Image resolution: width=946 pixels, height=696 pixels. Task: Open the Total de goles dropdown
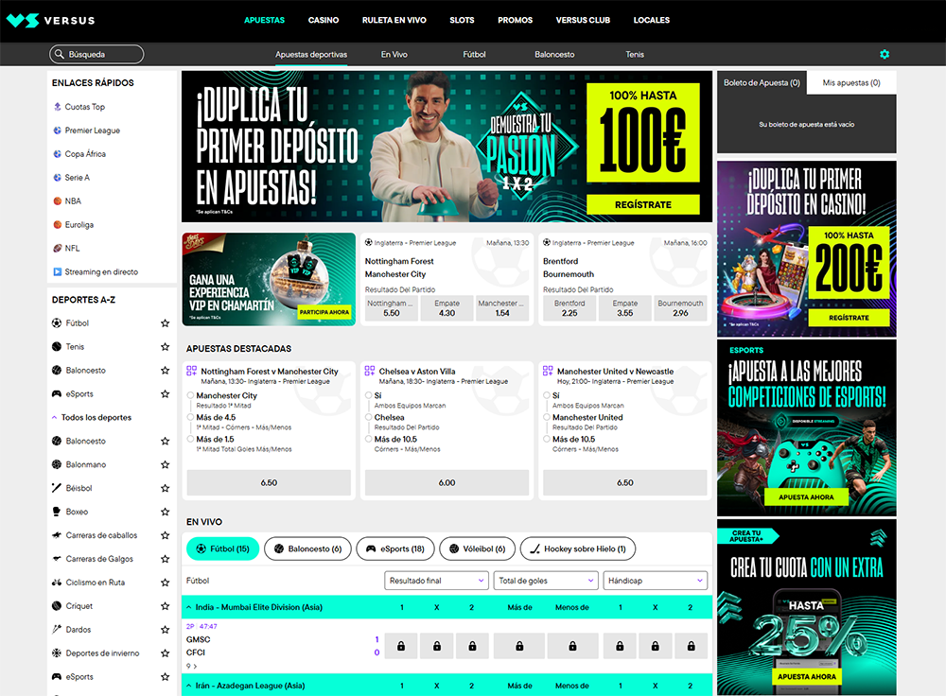546,581
